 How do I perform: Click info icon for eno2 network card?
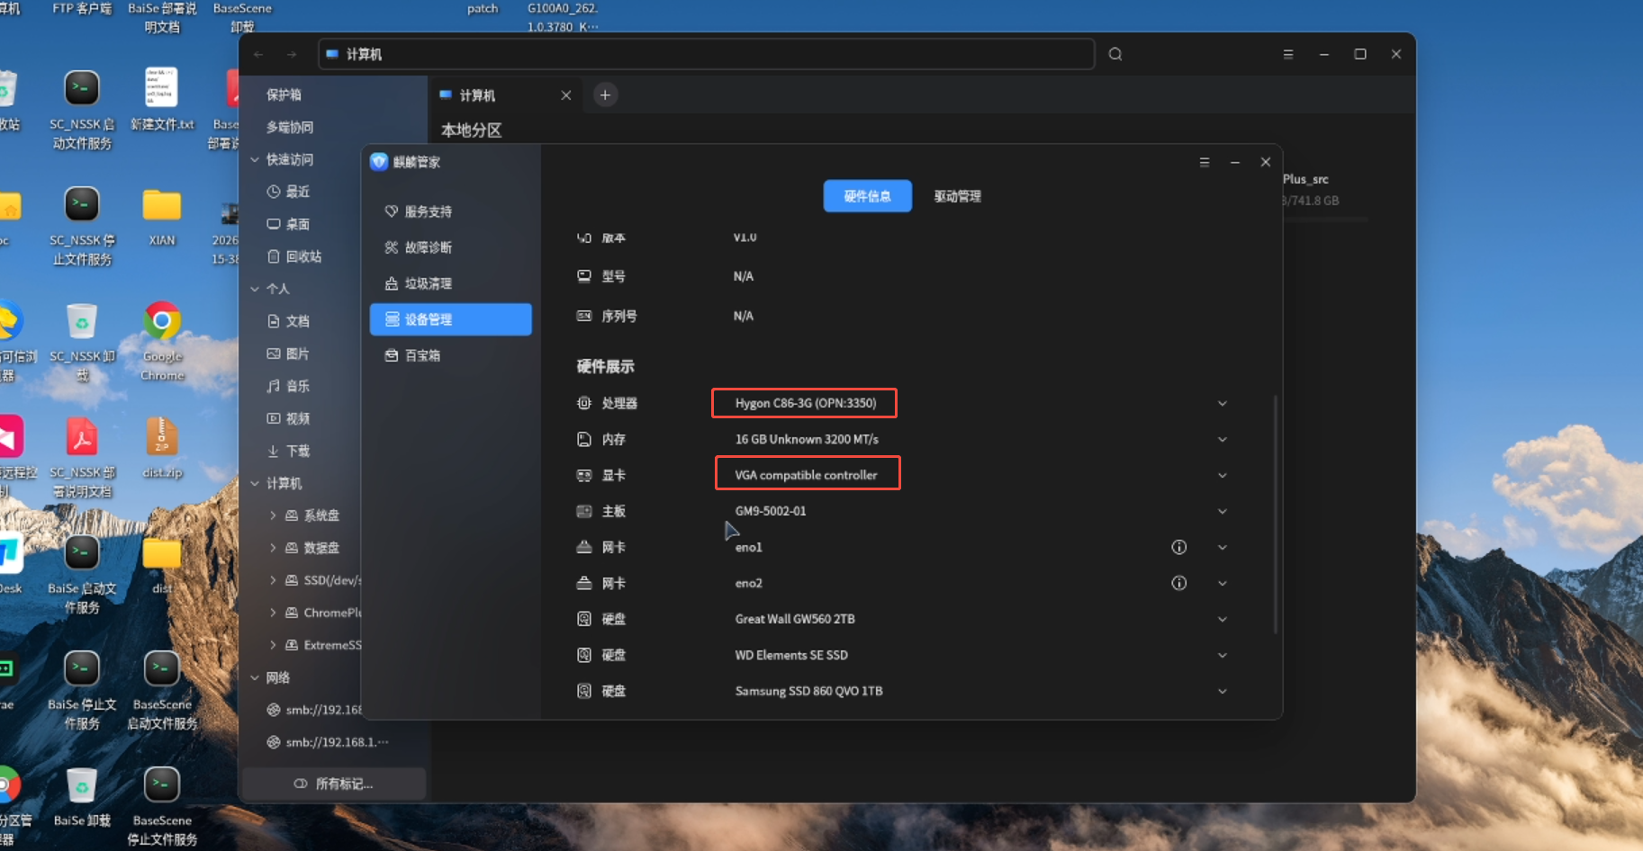click(1178, 583)
